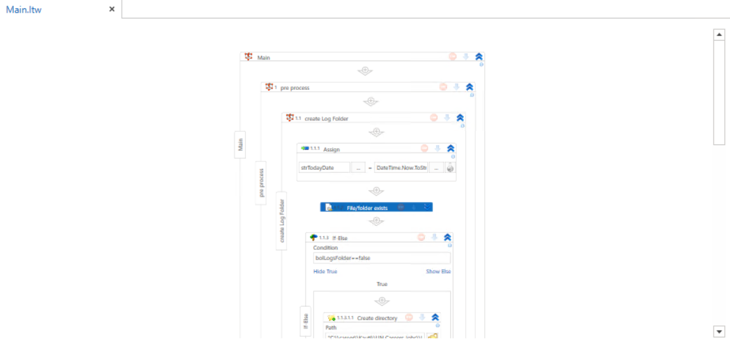Toggle breakpoint on the If-Else activity
This screenshot has height=340, width=730.
(x=421, y=237)
